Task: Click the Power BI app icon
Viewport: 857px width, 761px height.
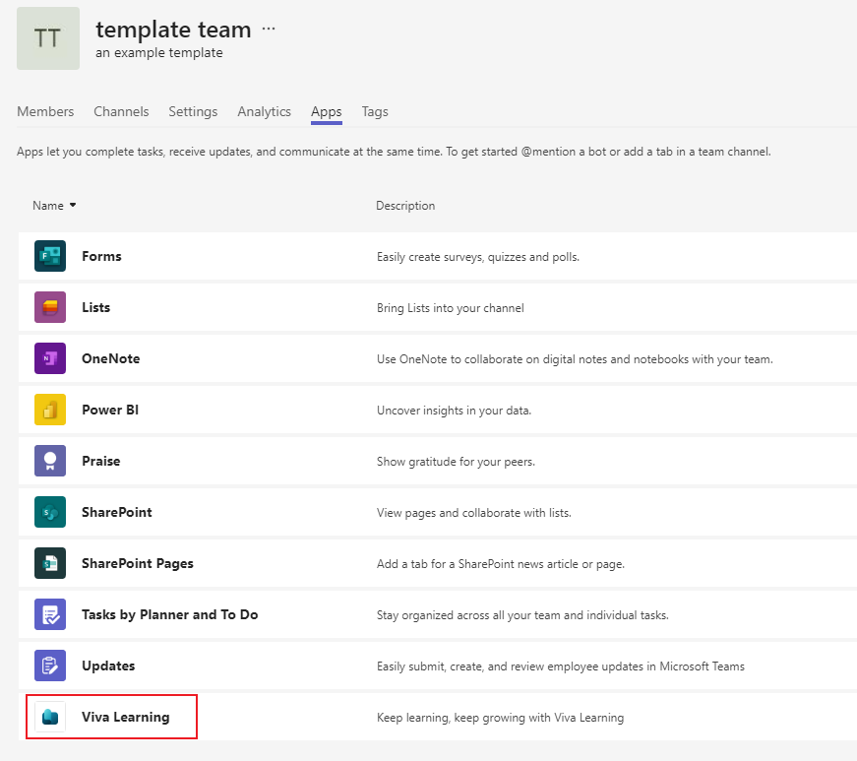Action: [x=50, y=410]
